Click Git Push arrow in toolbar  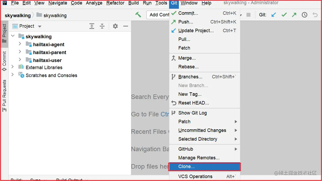click(x=294, y=15)
